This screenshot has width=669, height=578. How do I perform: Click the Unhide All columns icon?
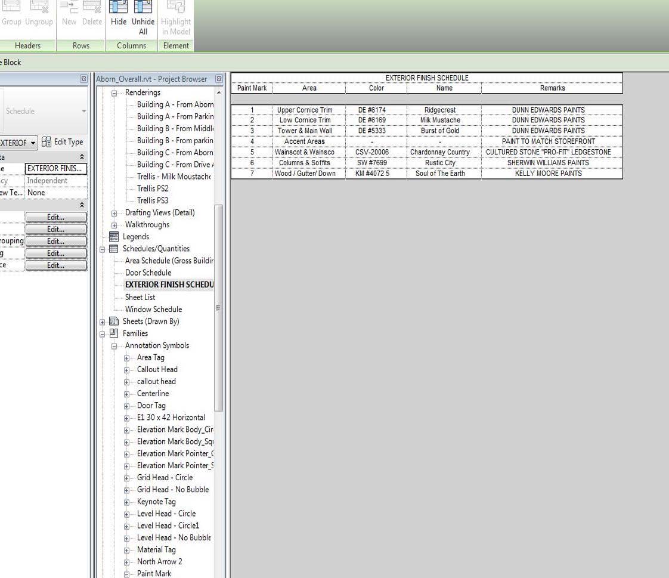143,8
